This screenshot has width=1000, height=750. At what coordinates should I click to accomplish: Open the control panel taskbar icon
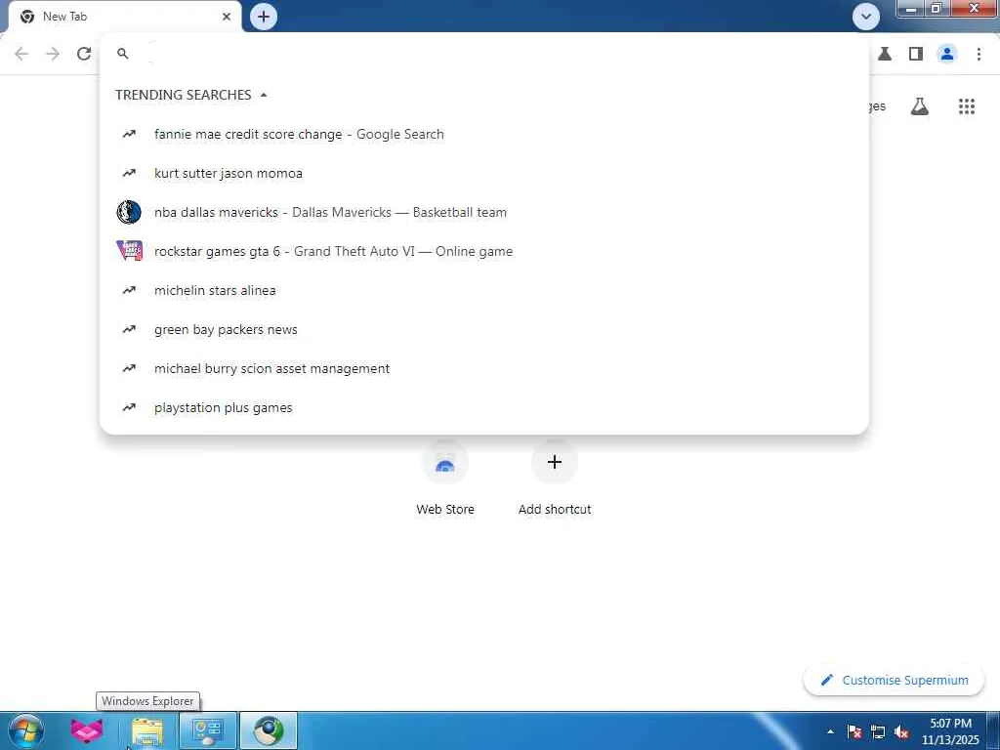207,730
